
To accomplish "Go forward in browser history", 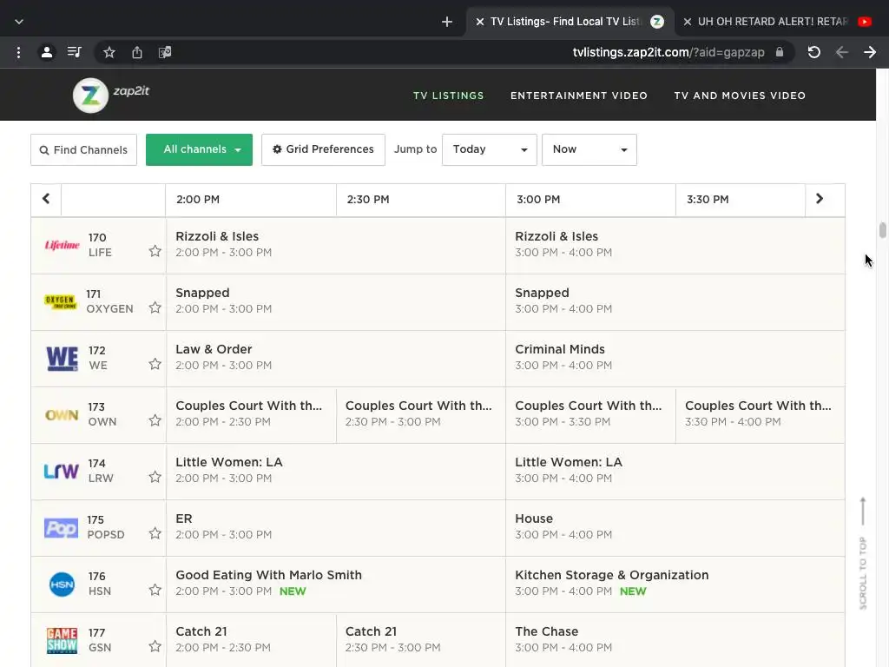I will coord(870,53).
